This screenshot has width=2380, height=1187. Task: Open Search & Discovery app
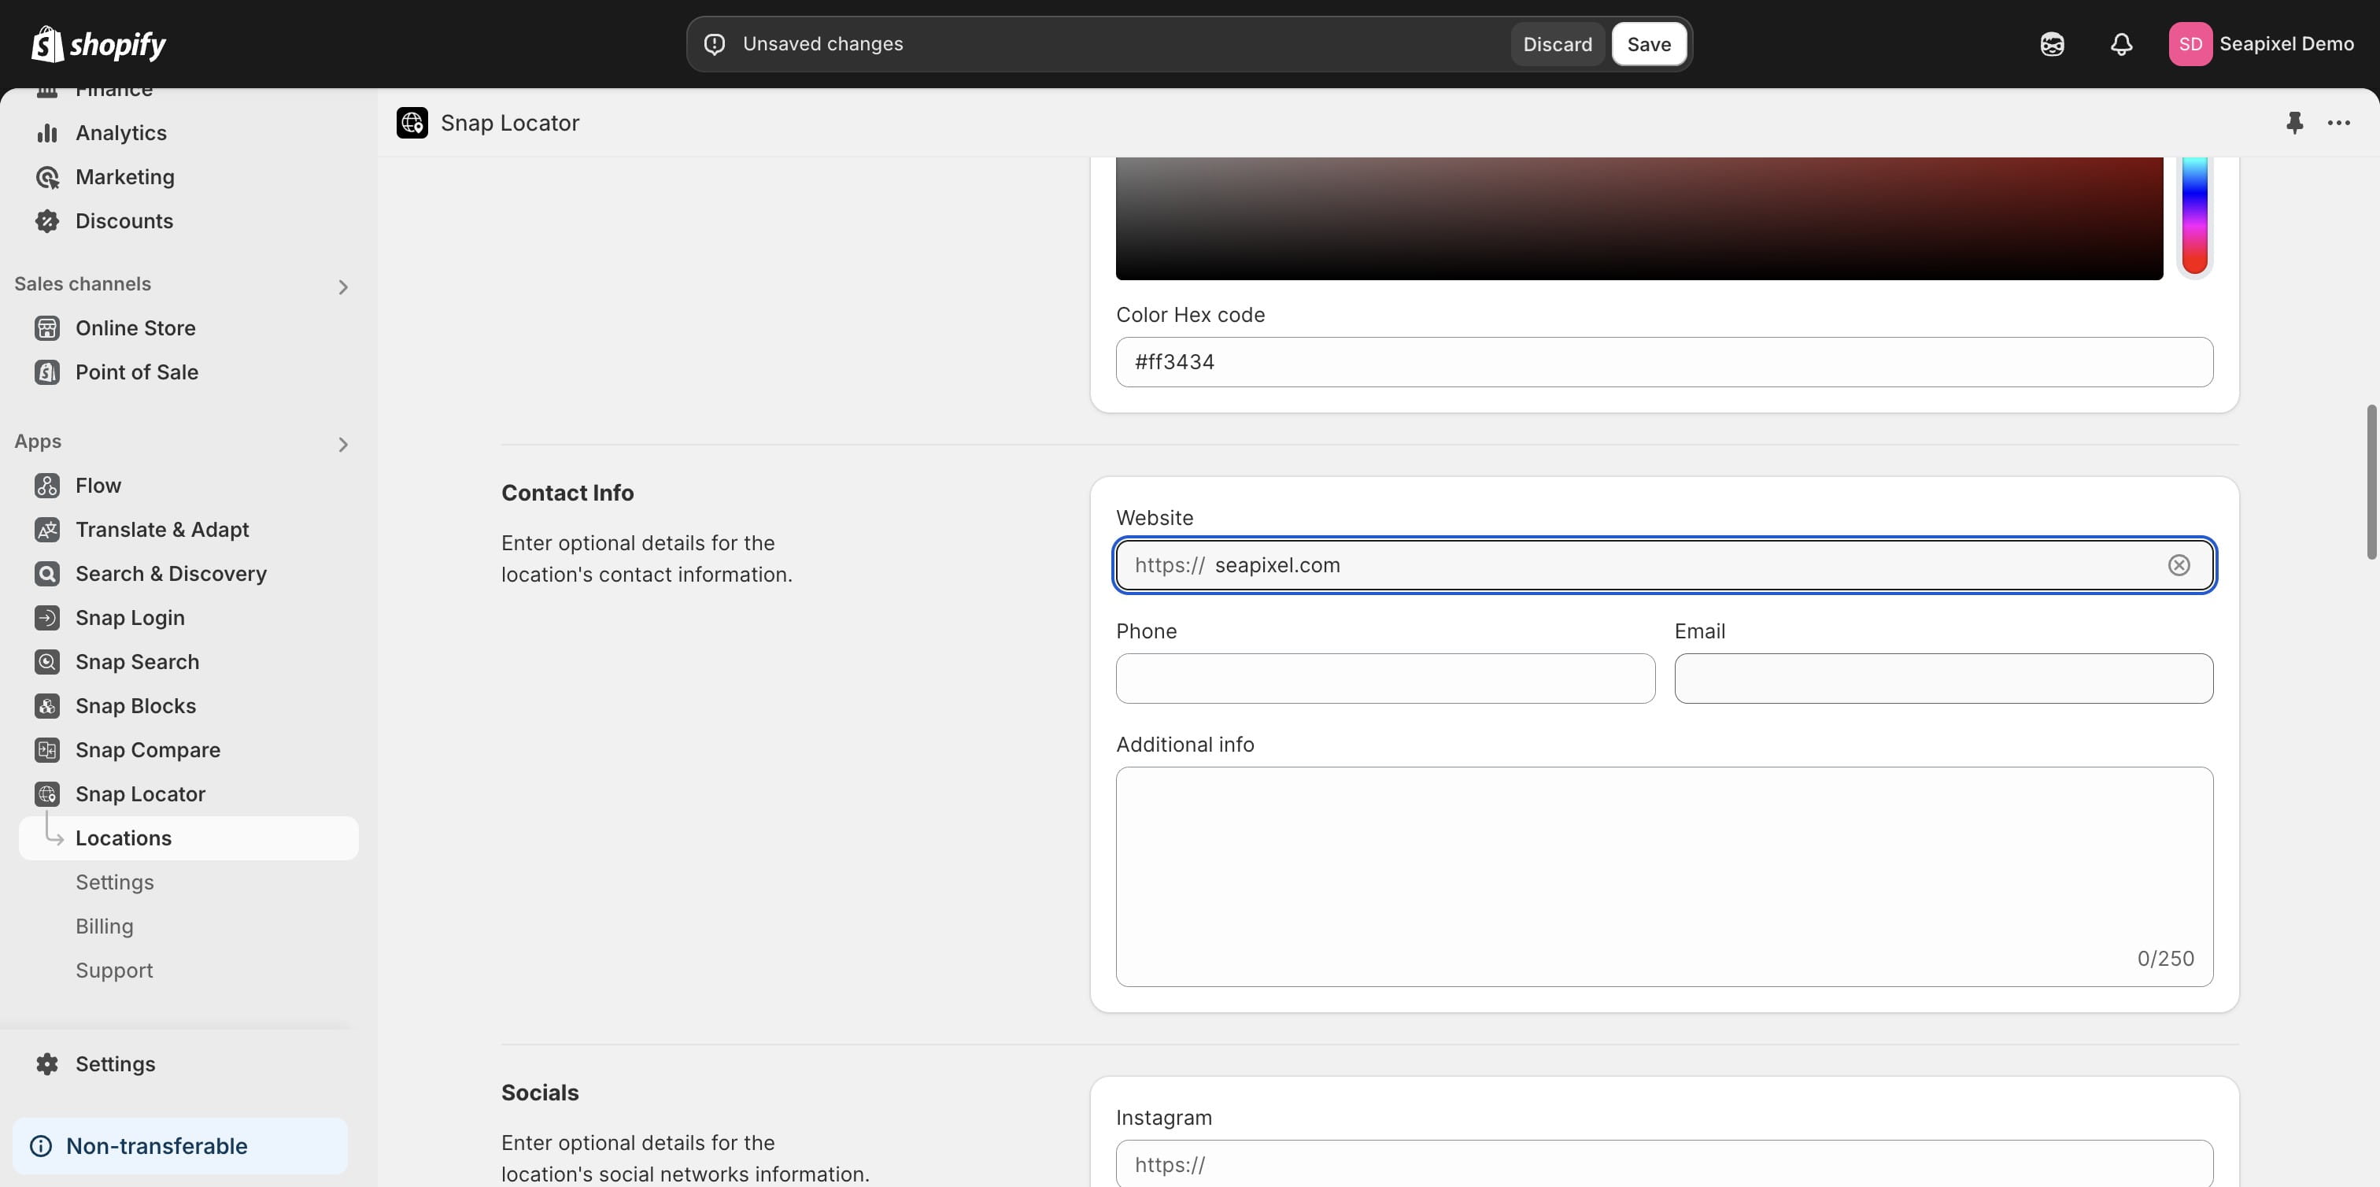click(x=171, y=574)
